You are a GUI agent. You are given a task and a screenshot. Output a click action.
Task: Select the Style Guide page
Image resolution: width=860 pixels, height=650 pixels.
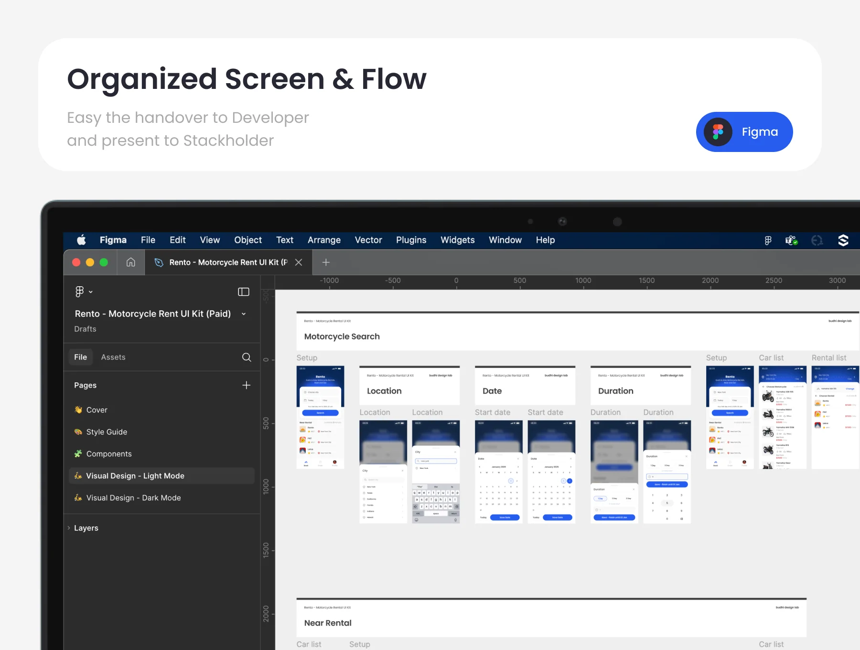click(x=161, y=432)
